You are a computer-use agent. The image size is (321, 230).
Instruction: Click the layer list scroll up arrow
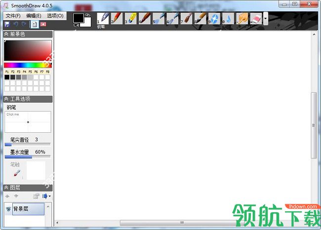(x=48, y=207)
